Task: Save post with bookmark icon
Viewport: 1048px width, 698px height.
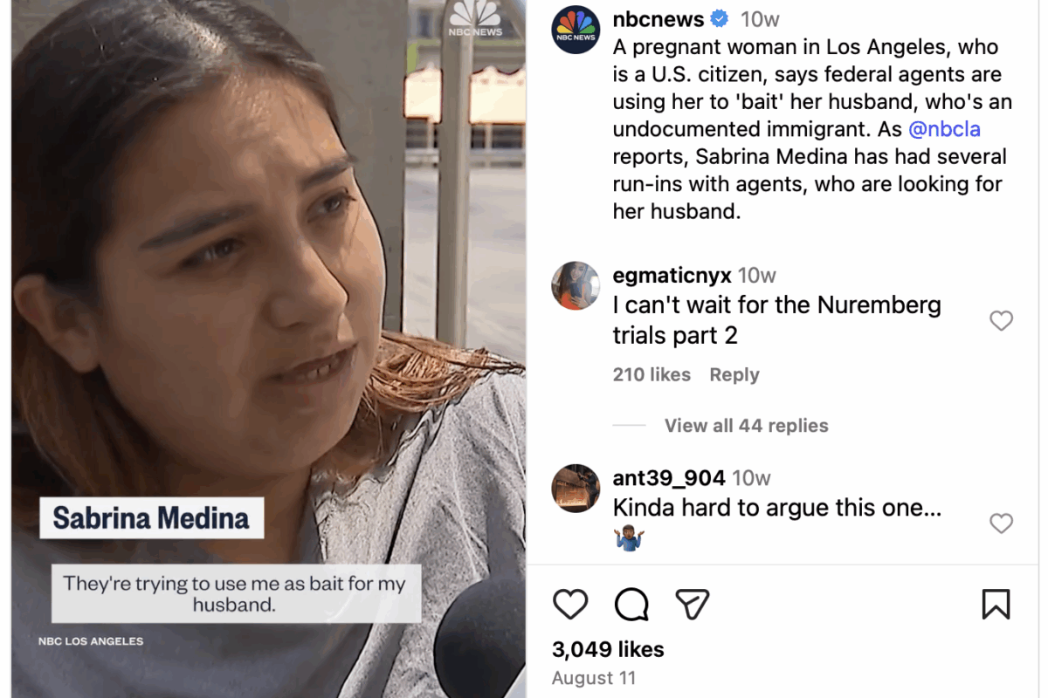Action: tap(996, 604)
